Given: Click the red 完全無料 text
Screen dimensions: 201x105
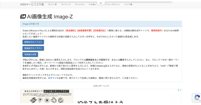Looking at the screenshot, I should click(x=70, y=30).
